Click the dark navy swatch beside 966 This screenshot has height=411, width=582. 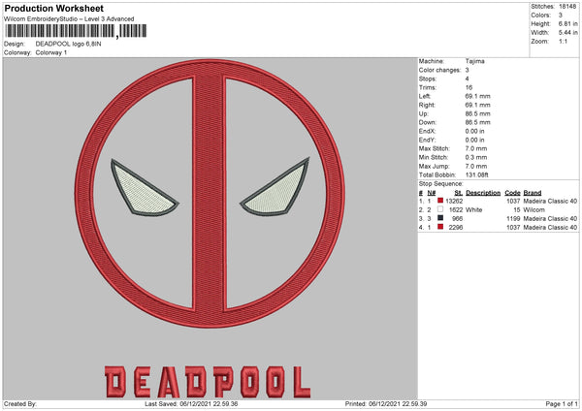click(x=440, y=218)
